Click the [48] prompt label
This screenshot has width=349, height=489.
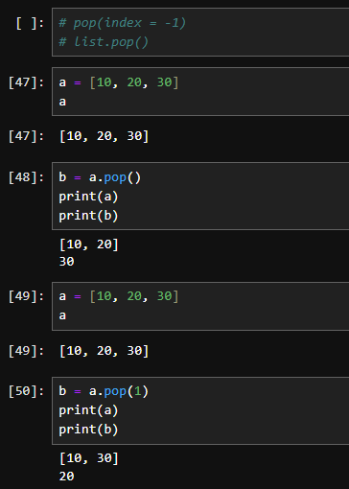(26, 177)
